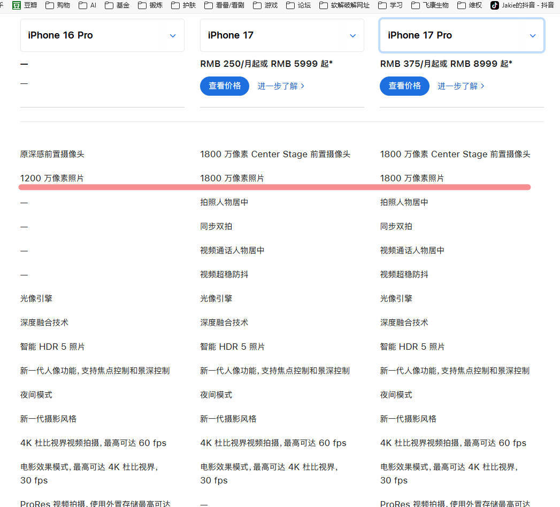Image resolution: width=560 pixels, height=507 pixels.
Task: Follow 进一步了解 link for iPhone 17
Action: click(x=281, y=86)
